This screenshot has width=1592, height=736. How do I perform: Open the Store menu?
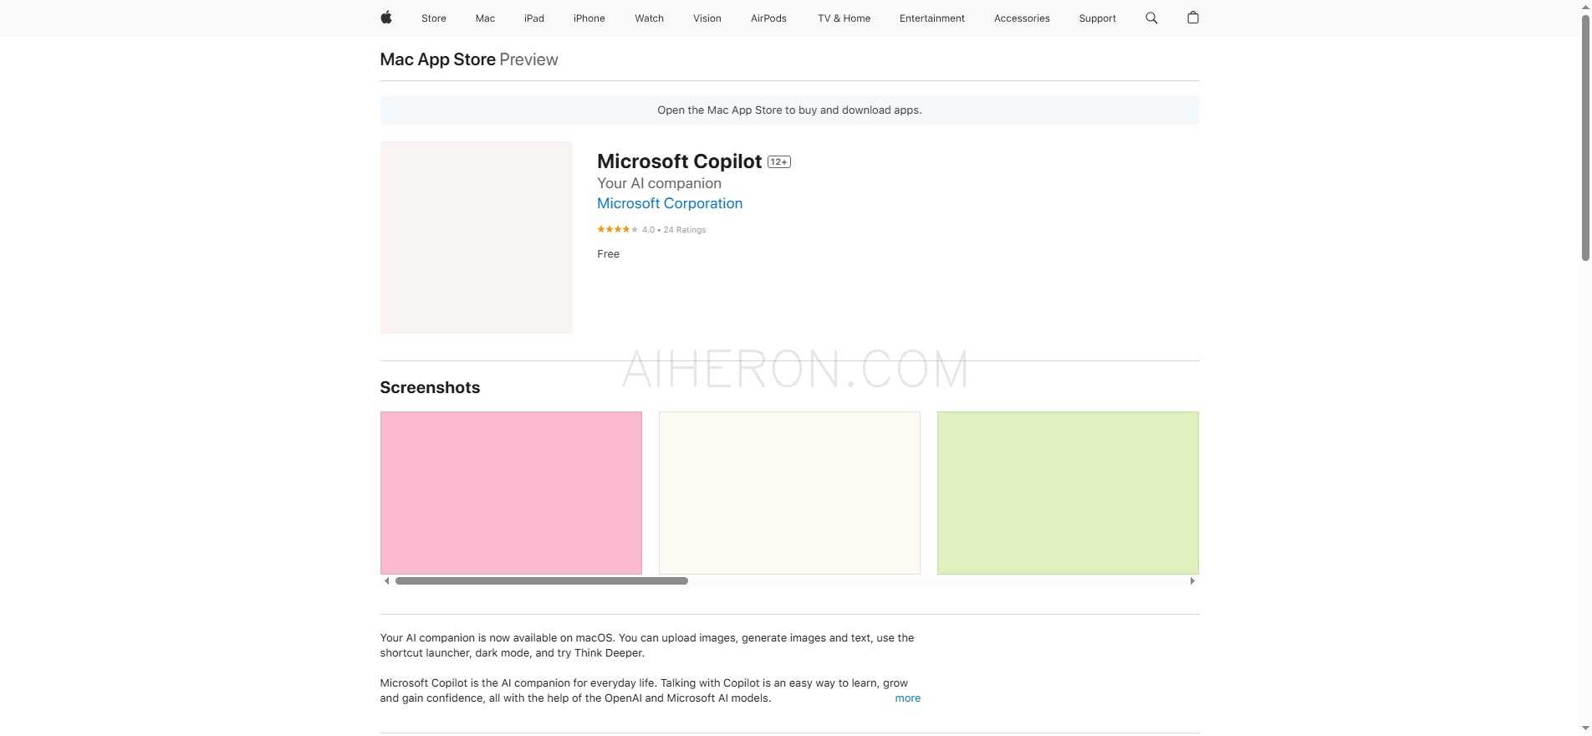434,18
